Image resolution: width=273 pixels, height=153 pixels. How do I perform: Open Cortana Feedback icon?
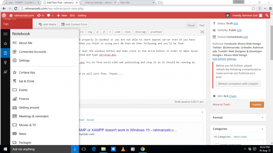5,72
